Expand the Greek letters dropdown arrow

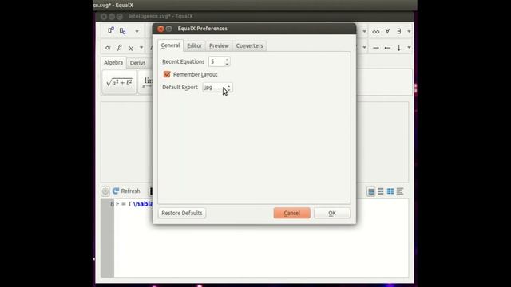[x=141, y=48]
